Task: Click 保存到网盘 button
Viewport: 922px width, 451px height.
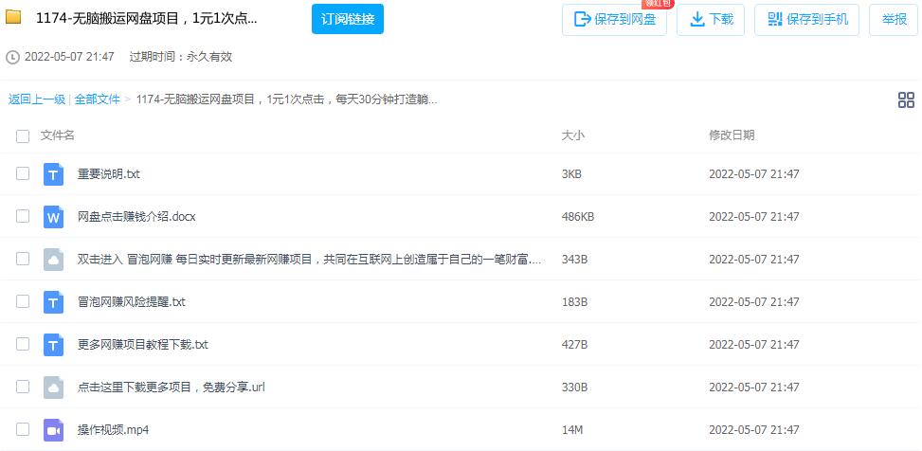Action: coord(614,19)
